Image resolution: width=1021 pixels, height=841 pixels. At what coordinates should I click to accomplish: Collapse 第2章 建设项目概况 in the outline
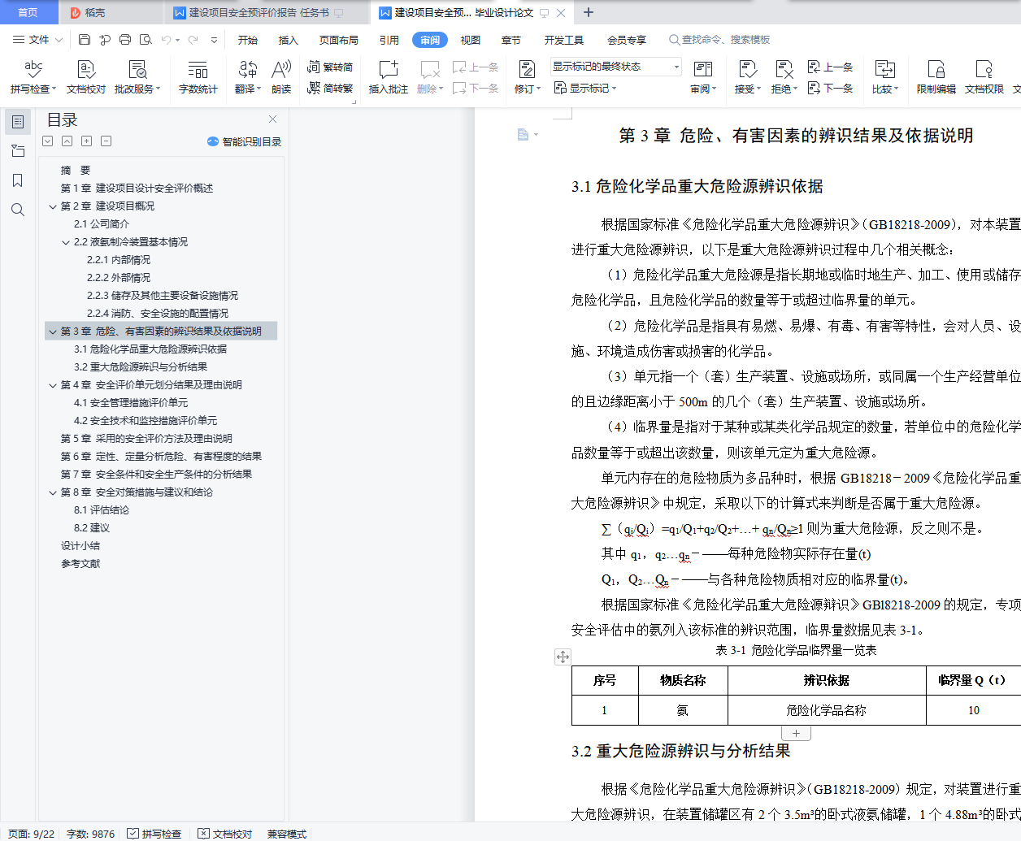(53, 206)
